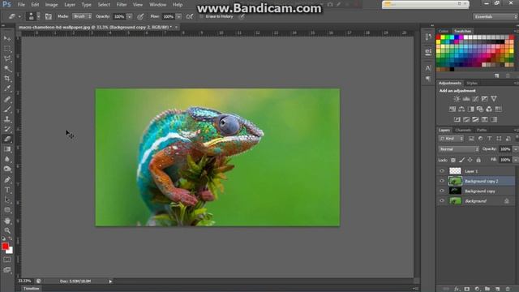Add a Photo Filter adjustment
Image resolution: width=519 pixels, height=292 pixels.
480,109
